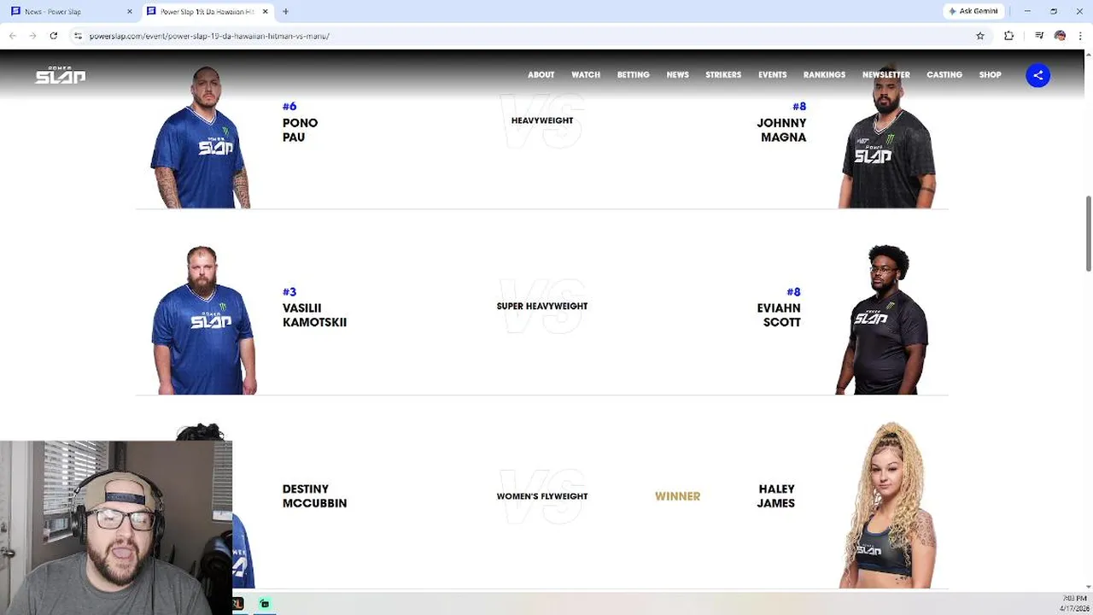Open the browser extensions puzzle icon

coord(1009,36)
